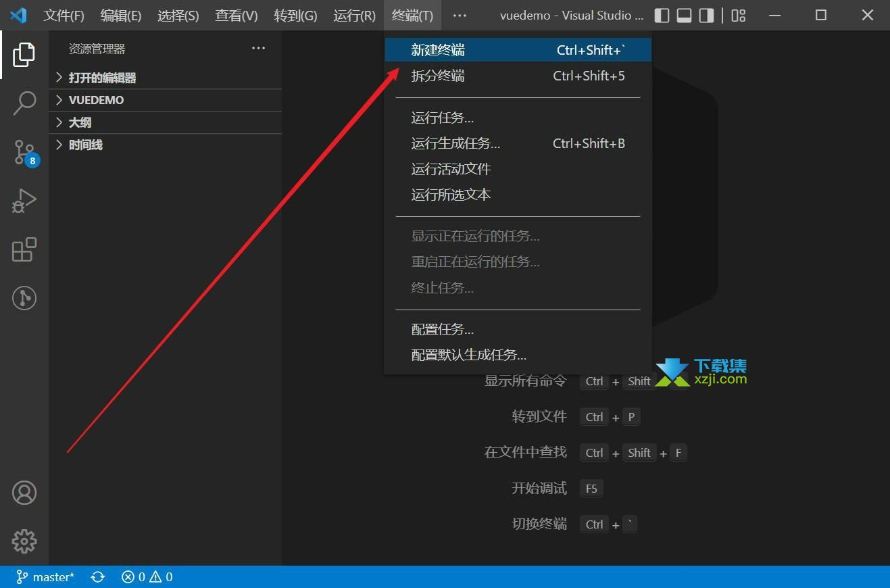Expand the 大纲 outline section
The height and width of the screenshot is (588, 890).
pos(165,122)
